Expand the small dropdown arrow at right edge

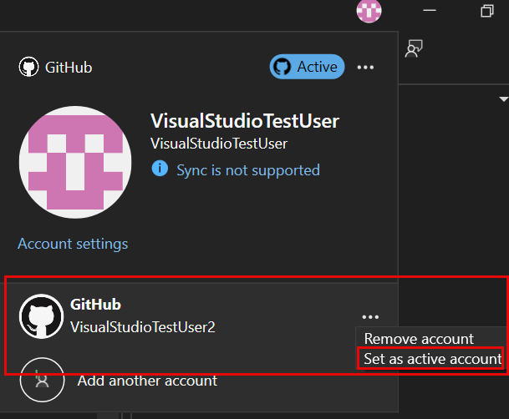coord(493,98)
